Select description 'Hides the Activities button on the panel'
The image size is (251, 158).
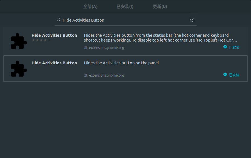[x=121, y=63]
